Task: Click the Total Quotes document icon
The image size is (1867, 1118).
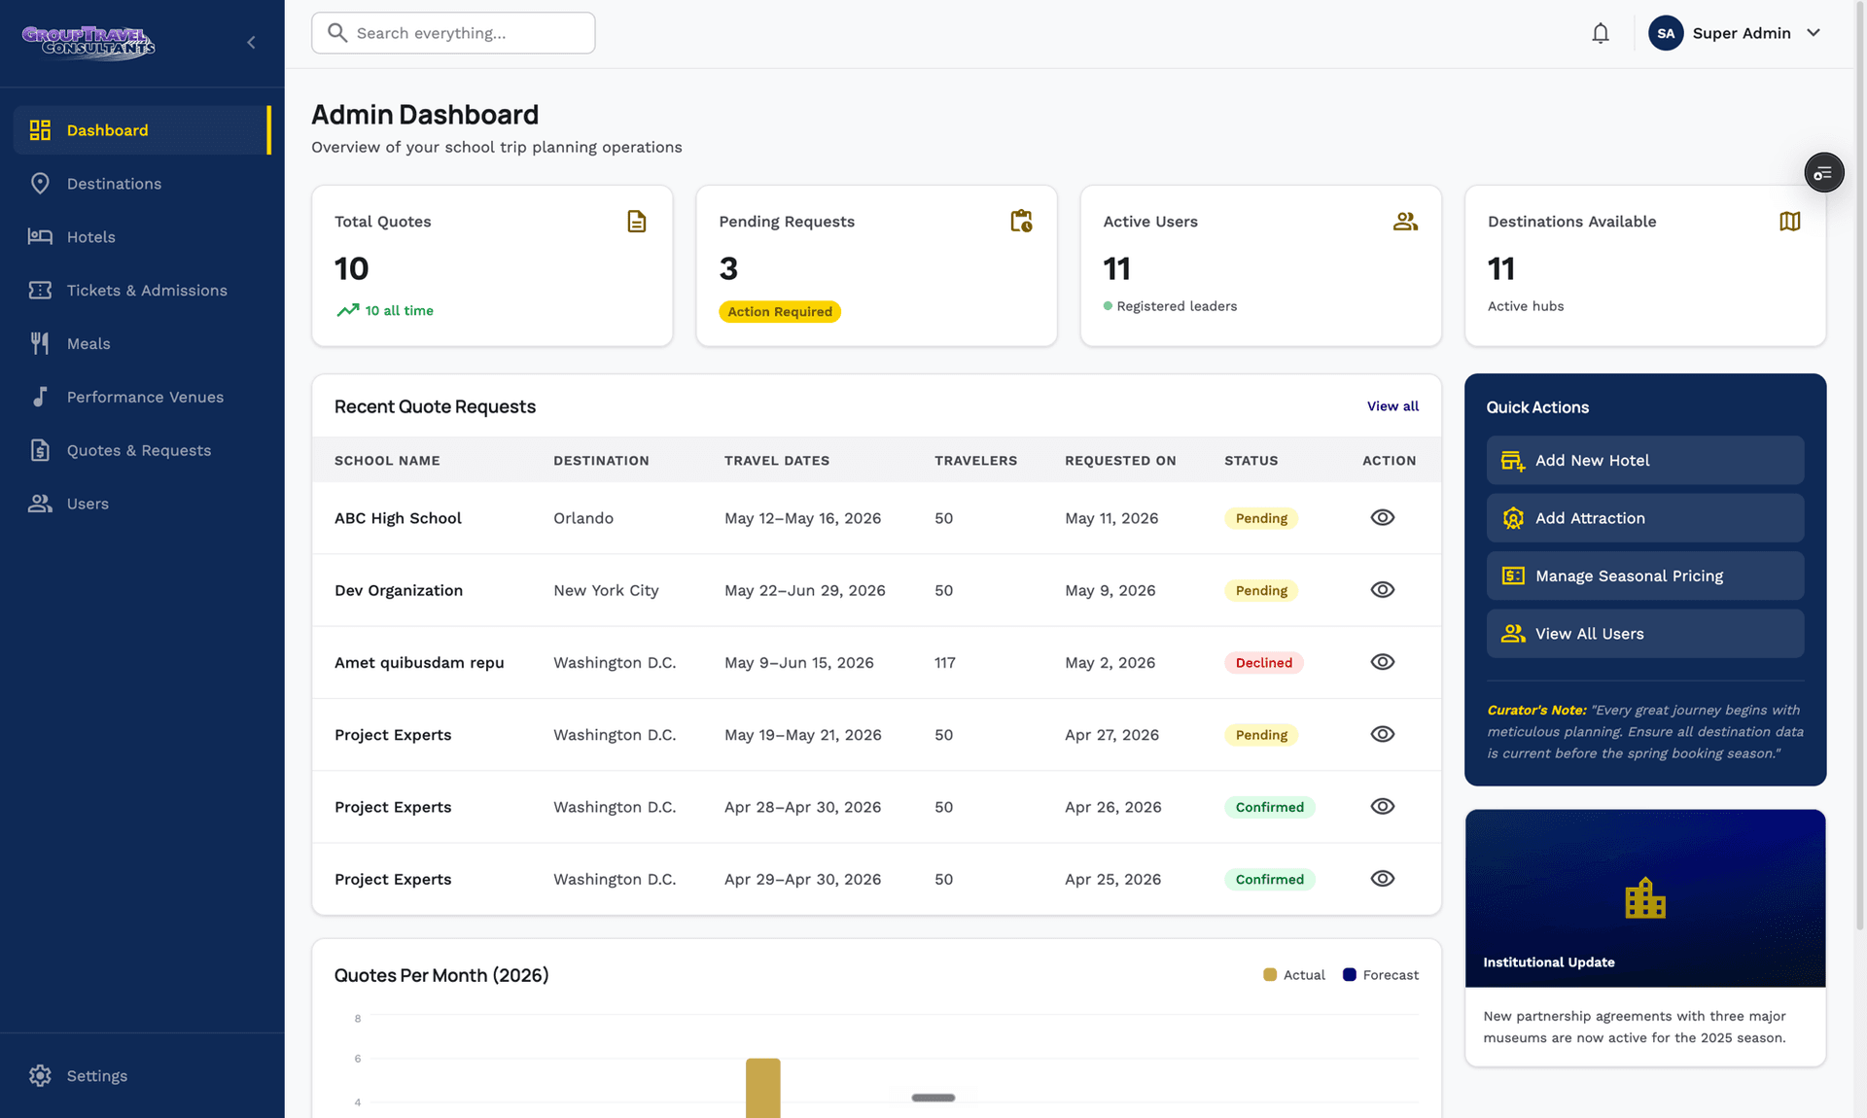Action: click(636, 222)
